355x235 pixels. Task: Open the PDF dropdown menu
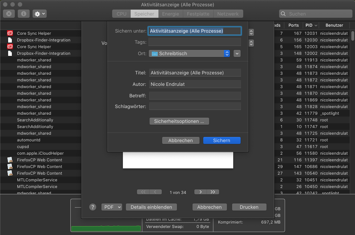(111, 207)
